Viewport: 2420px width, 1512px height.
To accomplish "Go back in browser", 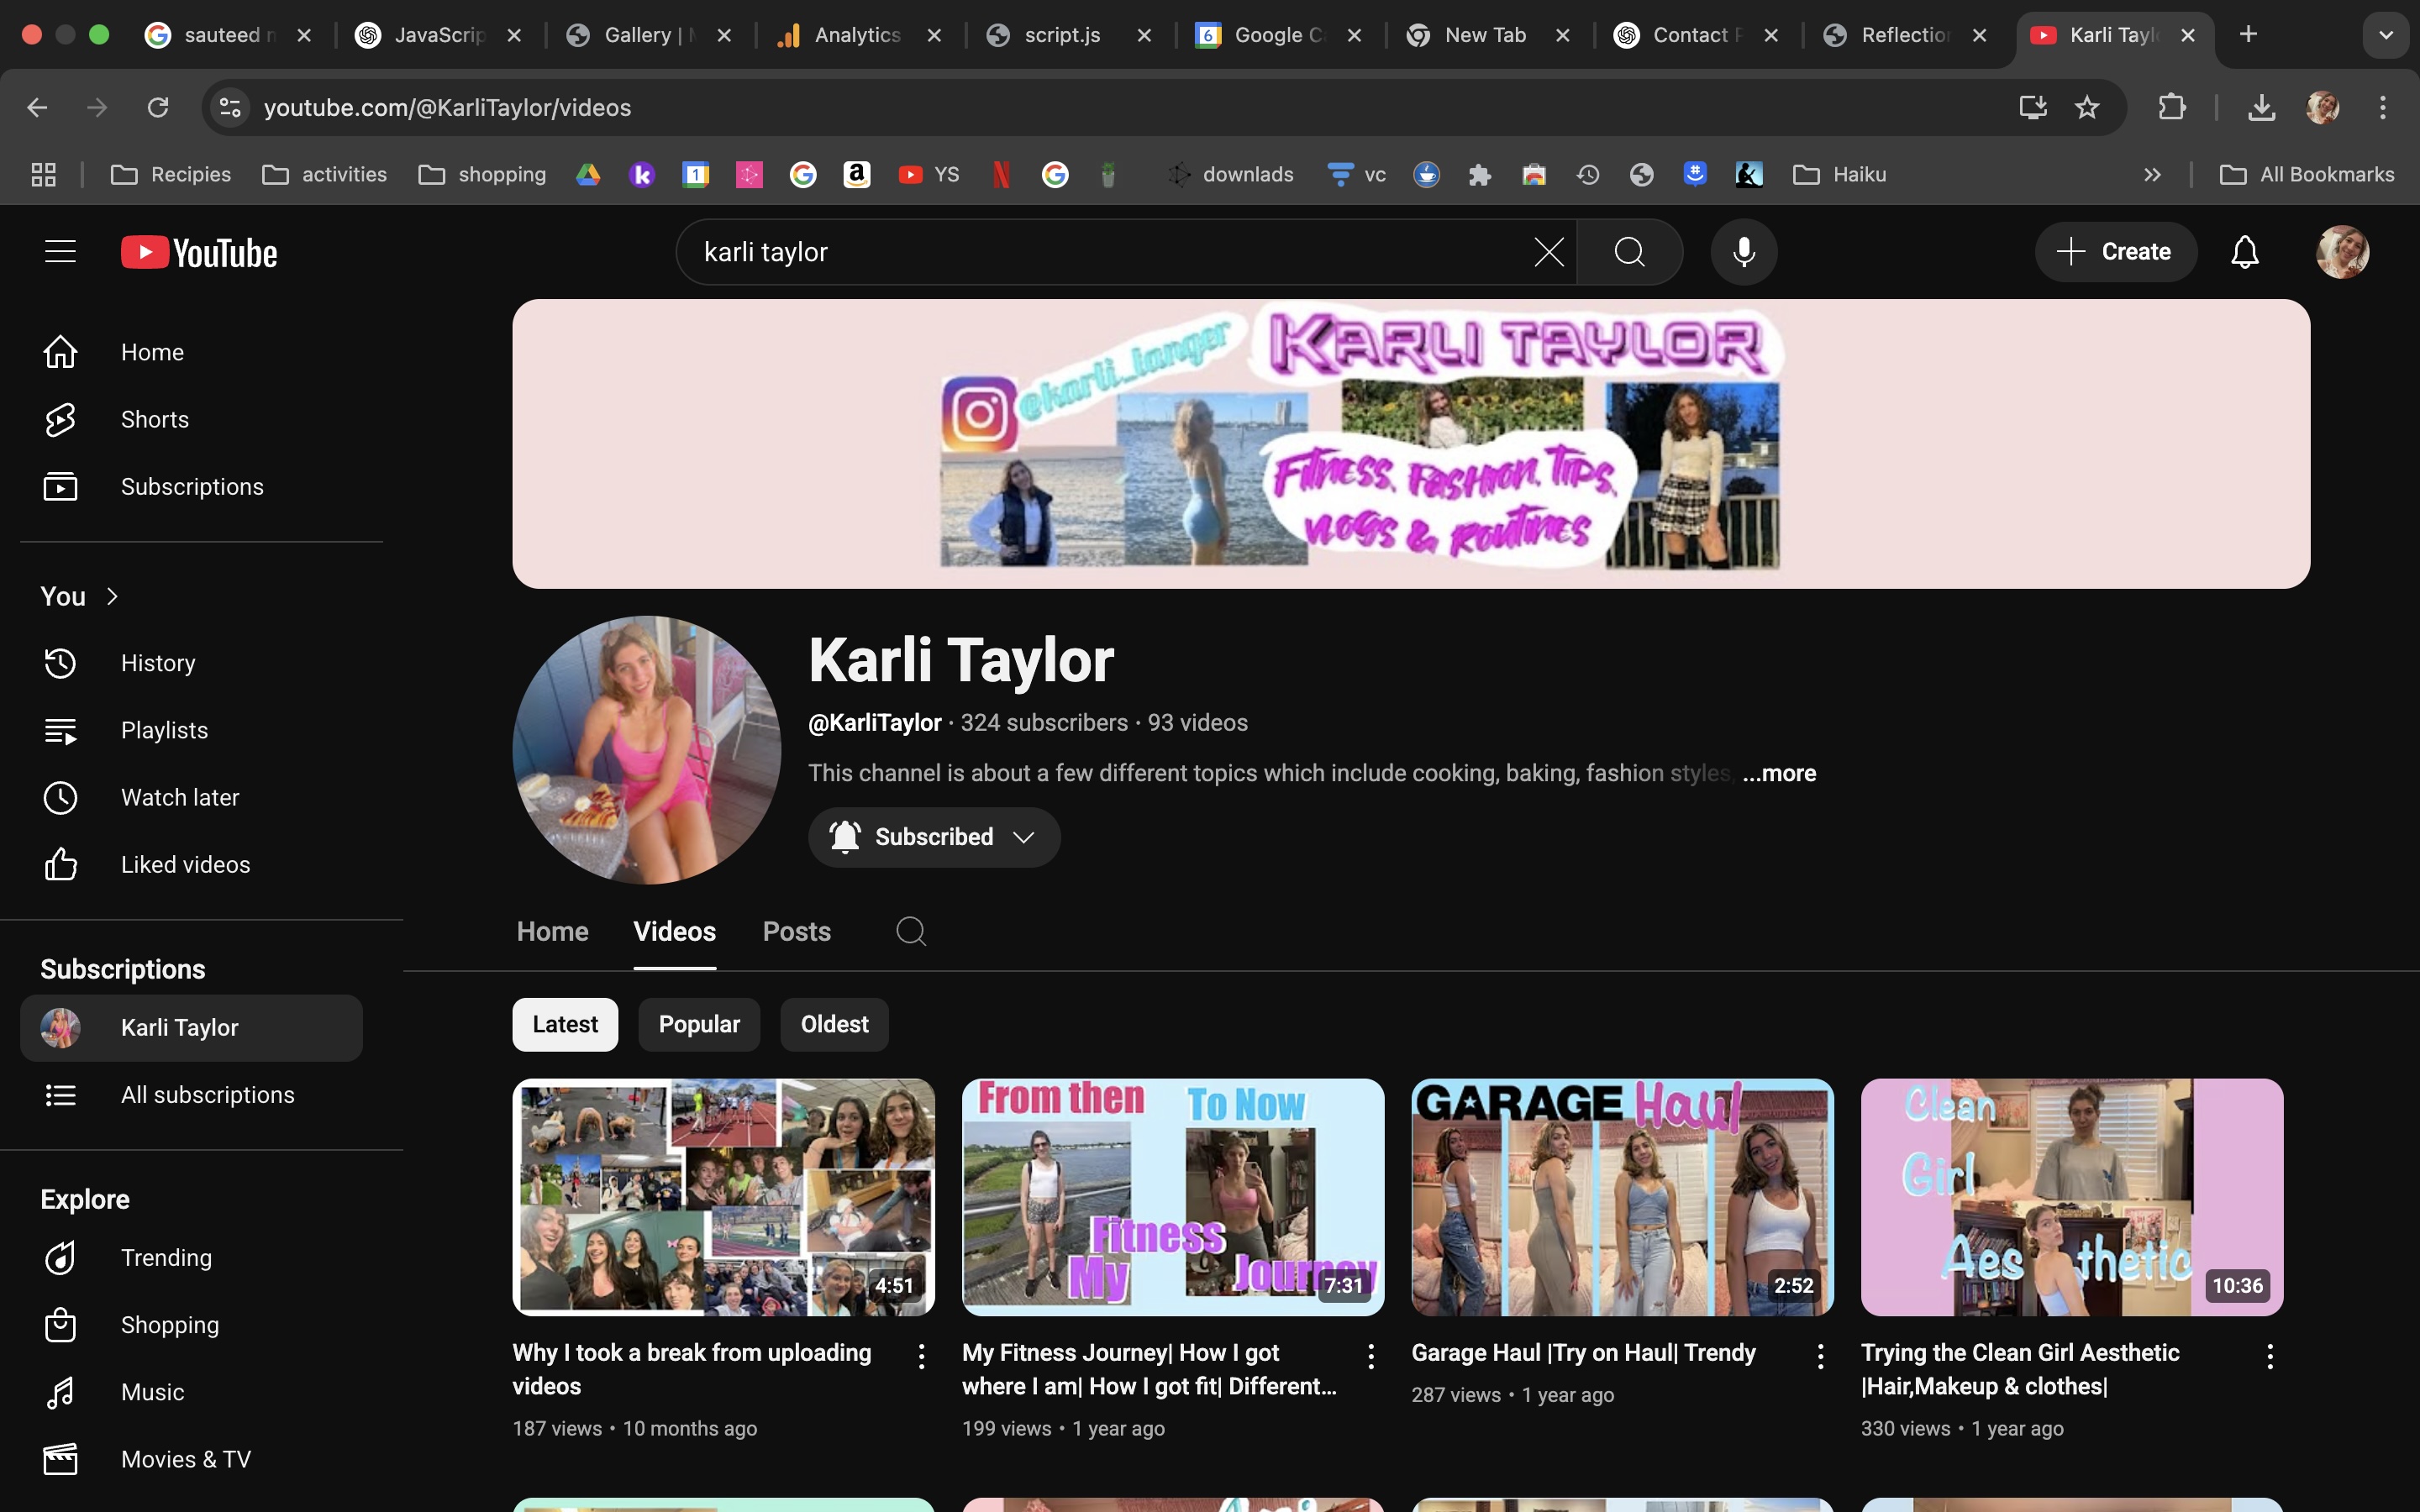I will (38, 107).
